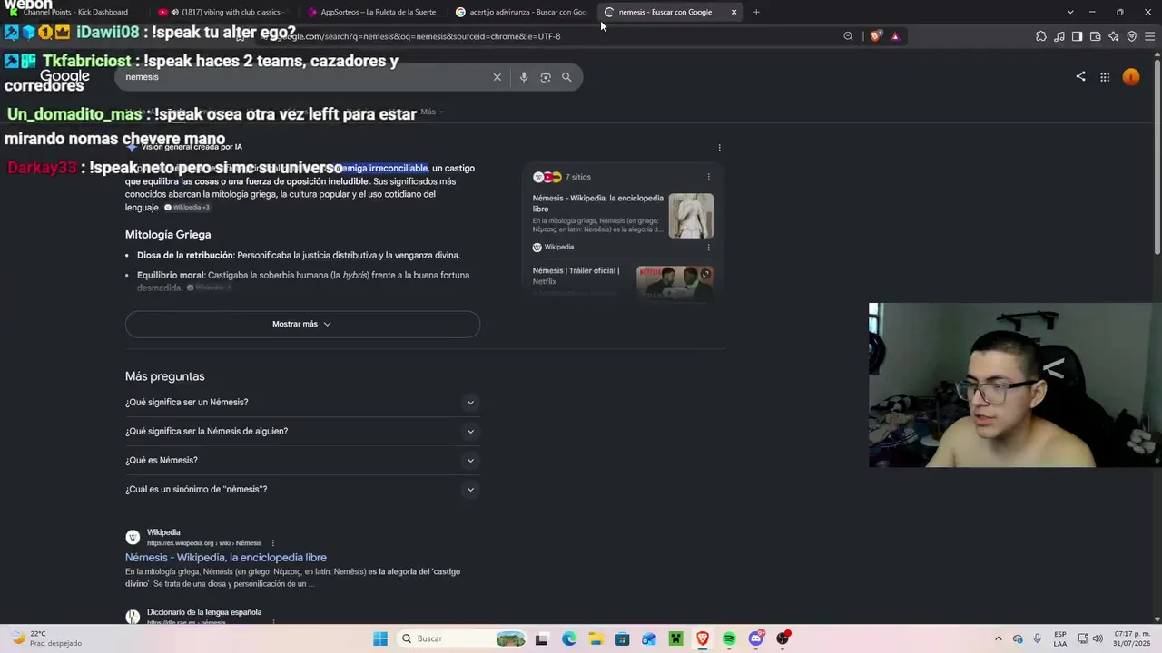Open the Brave Shields icon
The width and height of the screenshot is (1162, 653).
pyautogui.click(x=875, y=36)
